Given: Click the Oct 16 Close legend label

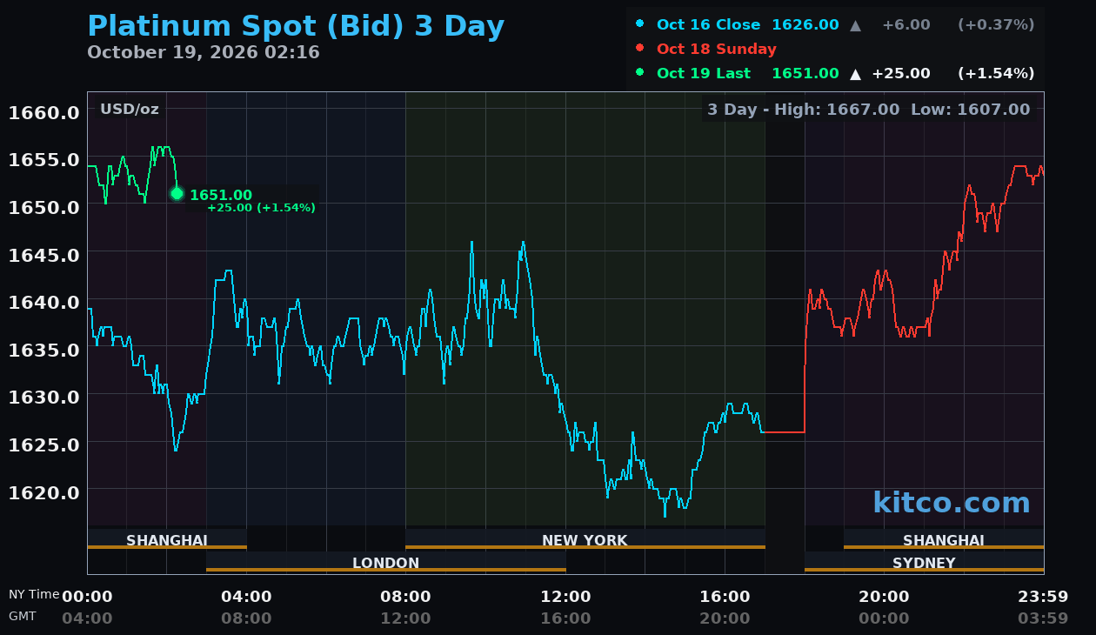Looking at the screenshot, I should tap(709, 25).
